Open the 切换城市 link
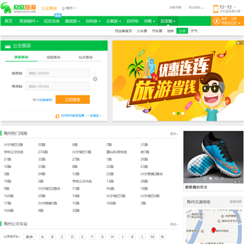The image size is (244, 244). tap(45, 100)
